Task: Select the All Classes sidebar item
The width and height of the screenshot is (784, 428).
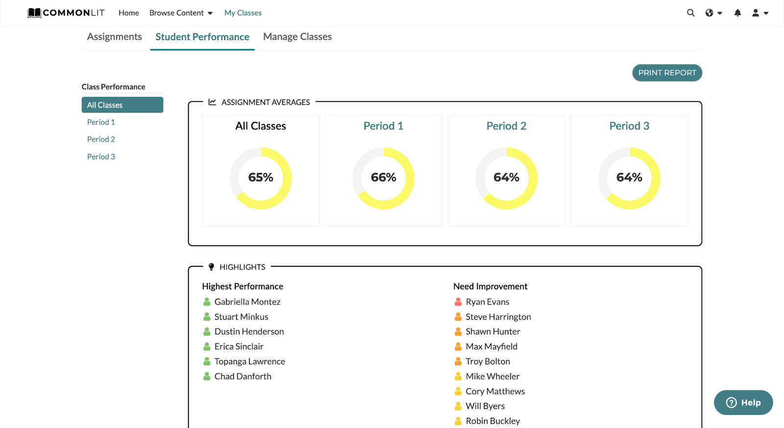Action: 122,105
